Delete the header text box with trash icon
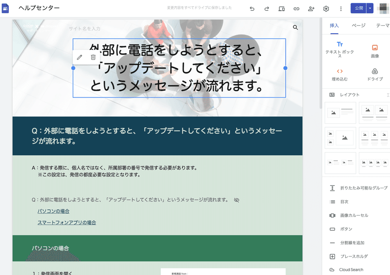Screen dimensions: 390x275 click(x=93, y=57)
